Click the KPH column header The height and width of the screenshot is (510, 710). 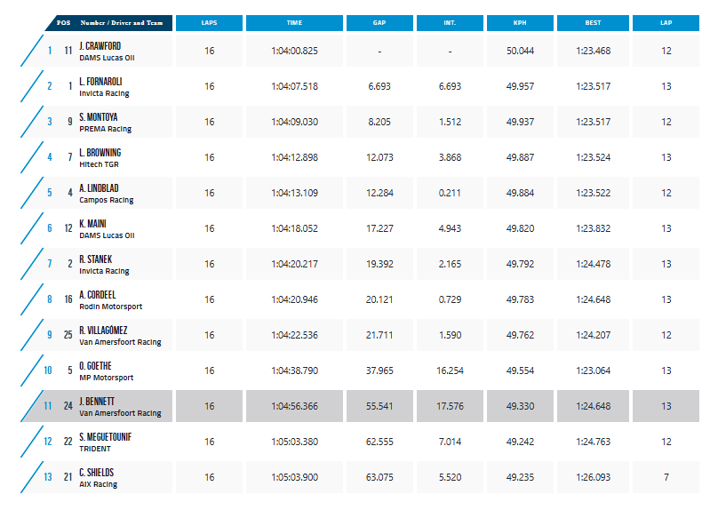tap(520, 23)
